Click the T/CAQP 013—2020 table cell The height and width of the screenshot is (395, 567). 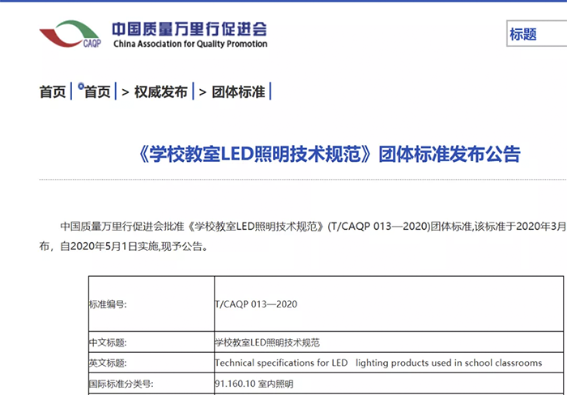(256, 304)
